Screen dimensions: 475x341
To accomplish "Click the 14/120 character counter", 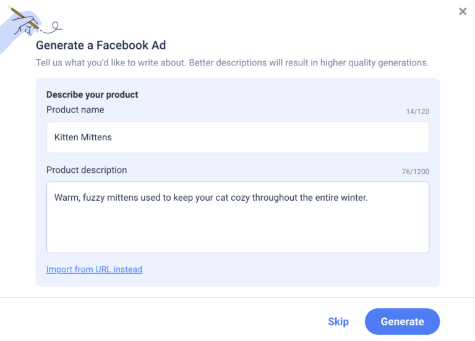I will pos(417,112).
